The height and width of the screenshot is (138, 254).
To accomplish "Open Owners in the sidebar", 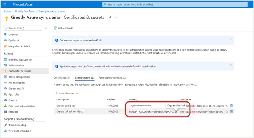I will pos(13,100).
